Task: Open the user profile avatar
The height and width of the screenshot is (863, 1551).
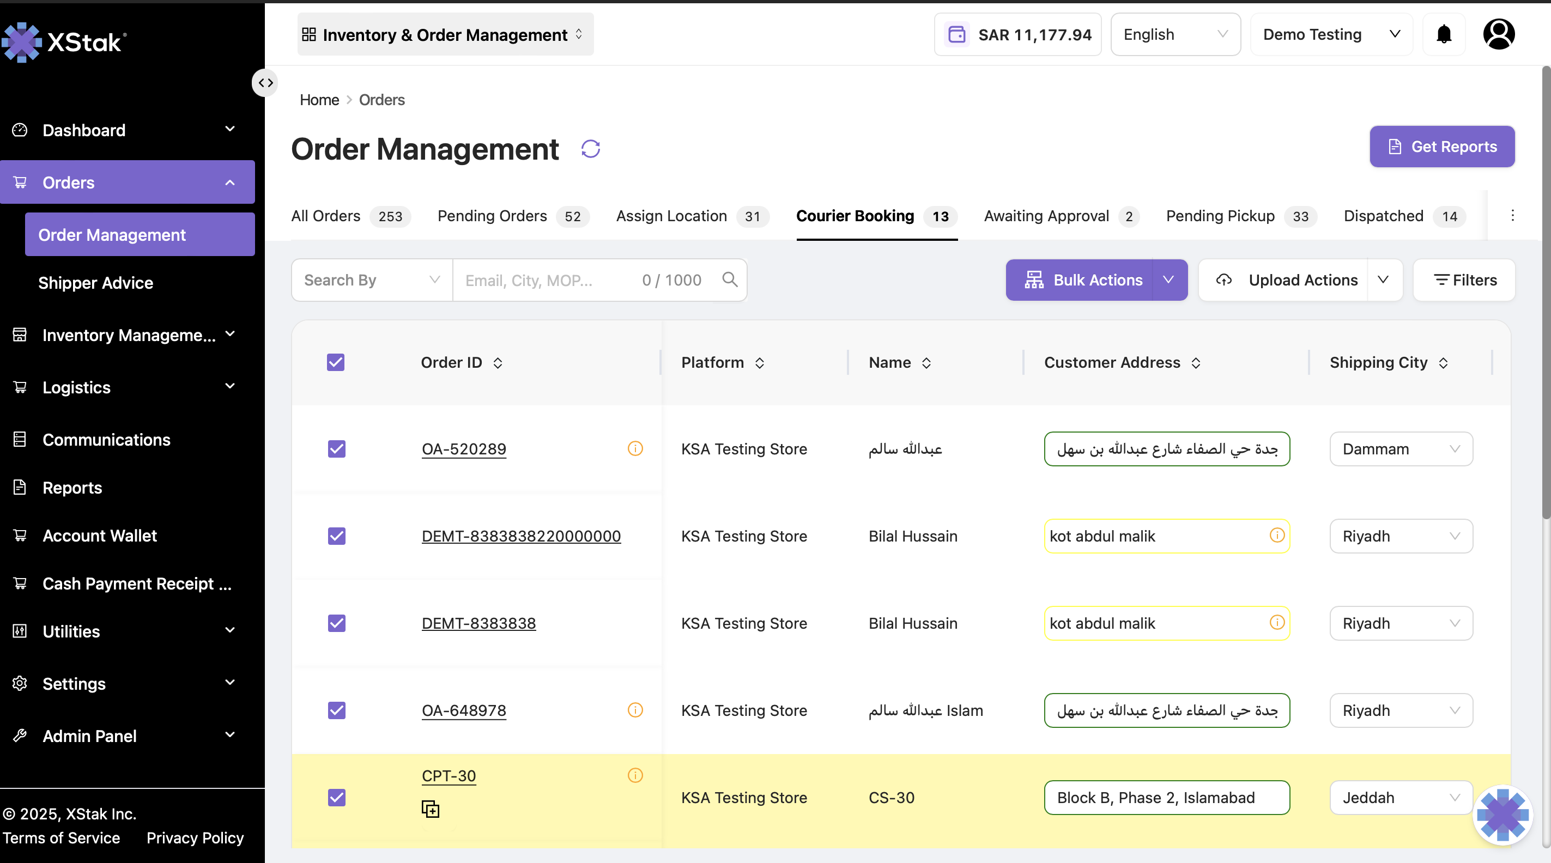Action: [1499, 34]
